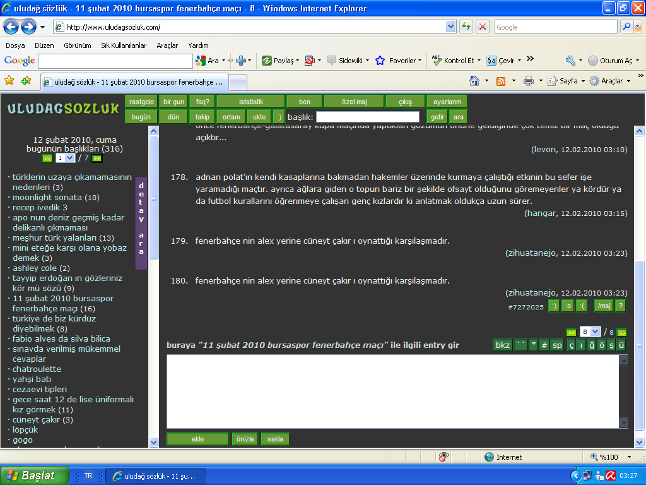Screen dimensions: 646x485
Task: Expand the zoom level dropdown arrow
Action: [629, 457]
